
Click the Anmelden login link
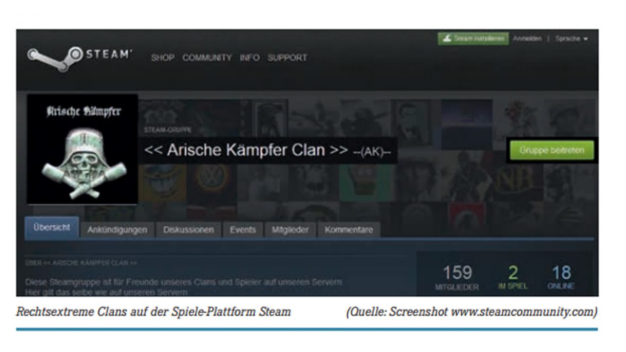pos(527,39)
